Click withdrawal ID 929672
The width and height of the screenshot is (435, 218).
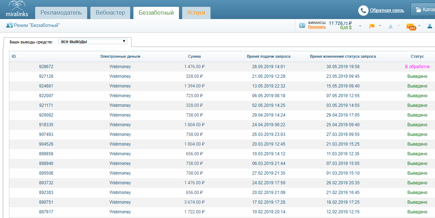pos(46,67)
